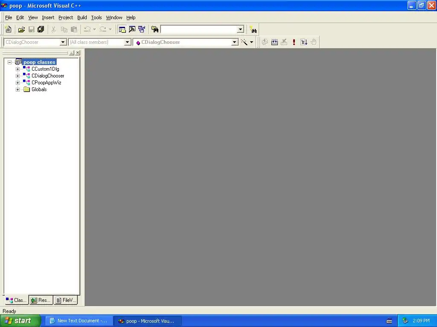
Task: Switch to the ClassView tab
Action: click(17, 300)
